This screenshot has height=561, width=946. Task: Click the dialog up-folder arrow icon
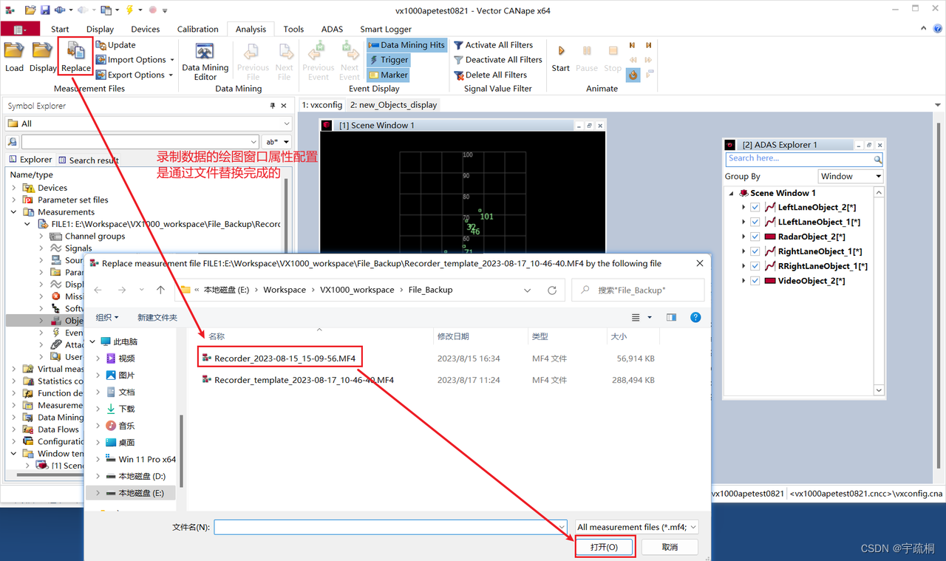pyautogui.click(x=160, y=290)
